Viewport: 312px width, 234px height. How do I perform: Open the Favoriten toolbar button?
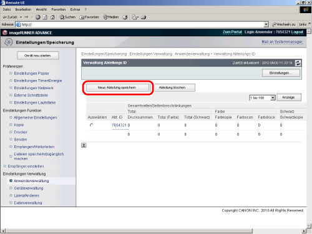coord(89,17)
